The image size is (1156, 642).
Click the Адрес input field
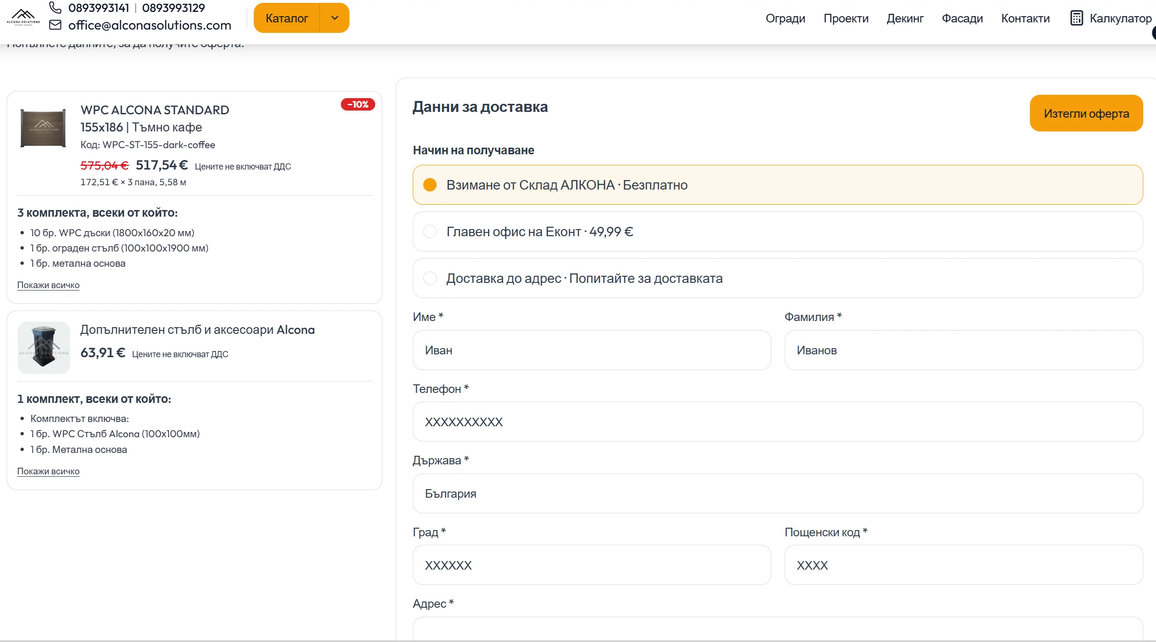click(x=777, y=629)
